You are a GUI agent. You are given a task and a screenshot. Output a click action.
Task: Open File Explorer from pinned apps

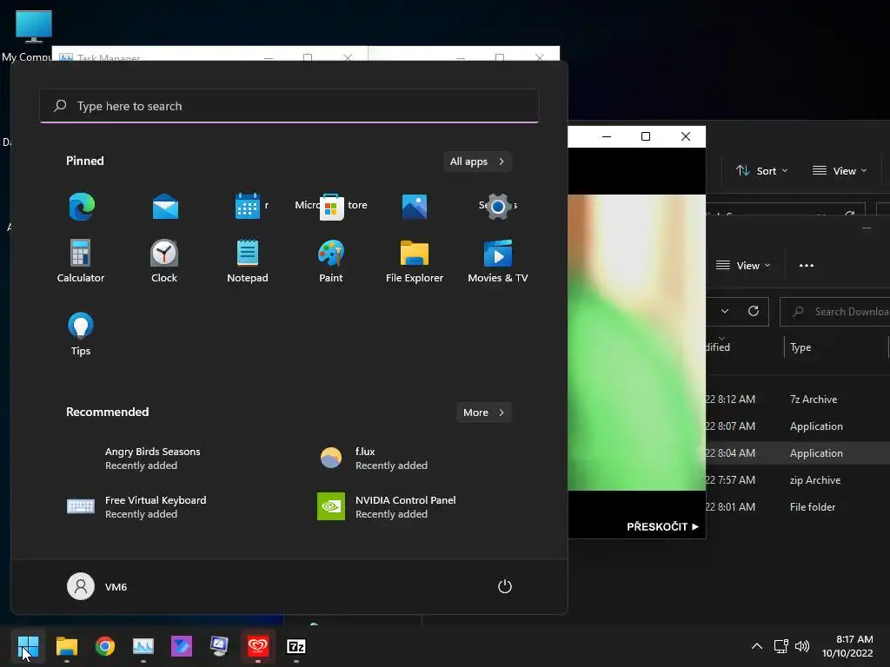click(415, 261)
